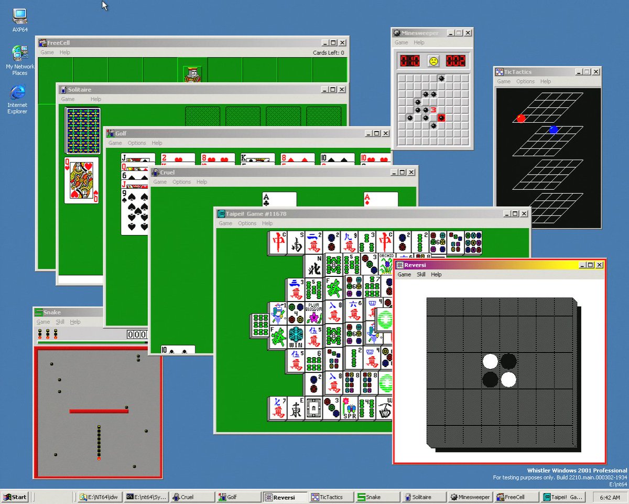Open the Game menu in Minesweeper
The width and height of the screenshot is (629, 504).
pyautogui.click(x=402, y=42)
